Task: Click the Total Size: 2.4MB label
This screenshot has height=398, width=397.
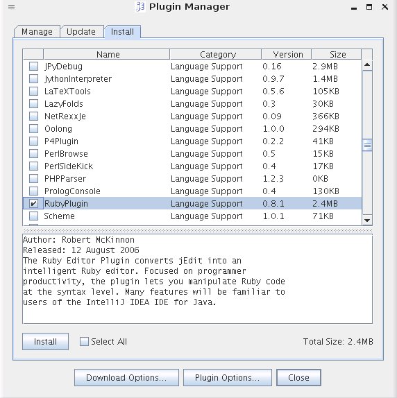Action: pos(338,341)
